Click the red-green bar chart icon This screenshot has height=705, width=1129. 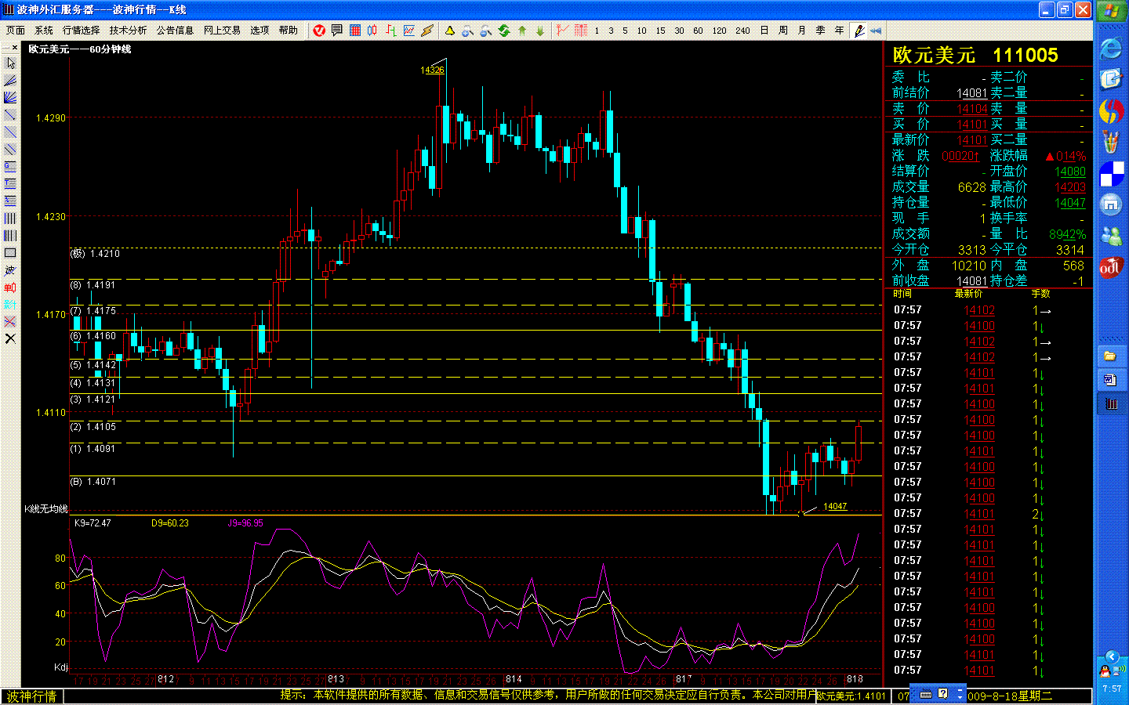click(x=390, y=31)
